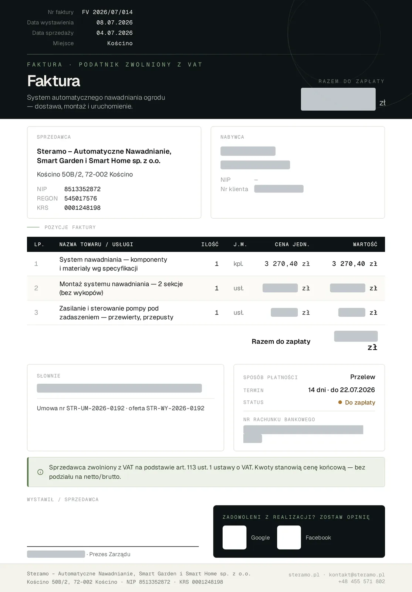This screenshot has width=412, height=592.
Task: Click the kontakt@steramo.pl email address
Action: pos(357,575)
